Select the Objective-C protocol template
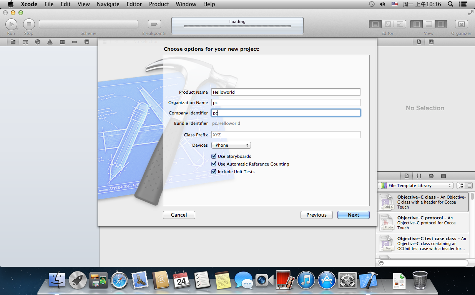Viewport: 475px width, 295px height. [x=423, y=223]
